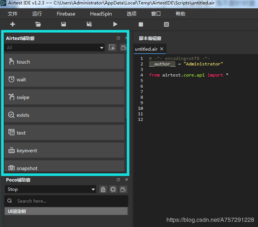Run the script with the play button
Viewport: 258px width, 227px height.
pyautogui.click(x=115, y=24)
